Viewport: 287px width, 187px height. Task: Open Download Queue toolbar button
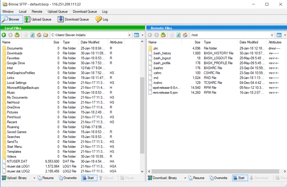pyautogui.click(x=73, y=19)
